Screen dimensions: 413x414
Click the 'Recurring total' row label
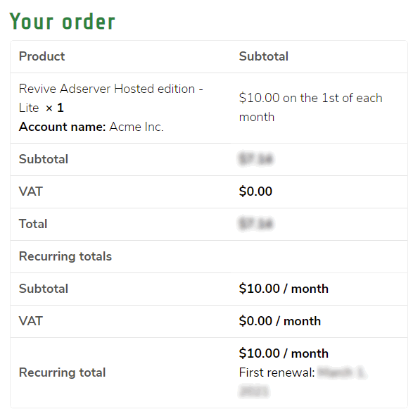pos(63,372)
